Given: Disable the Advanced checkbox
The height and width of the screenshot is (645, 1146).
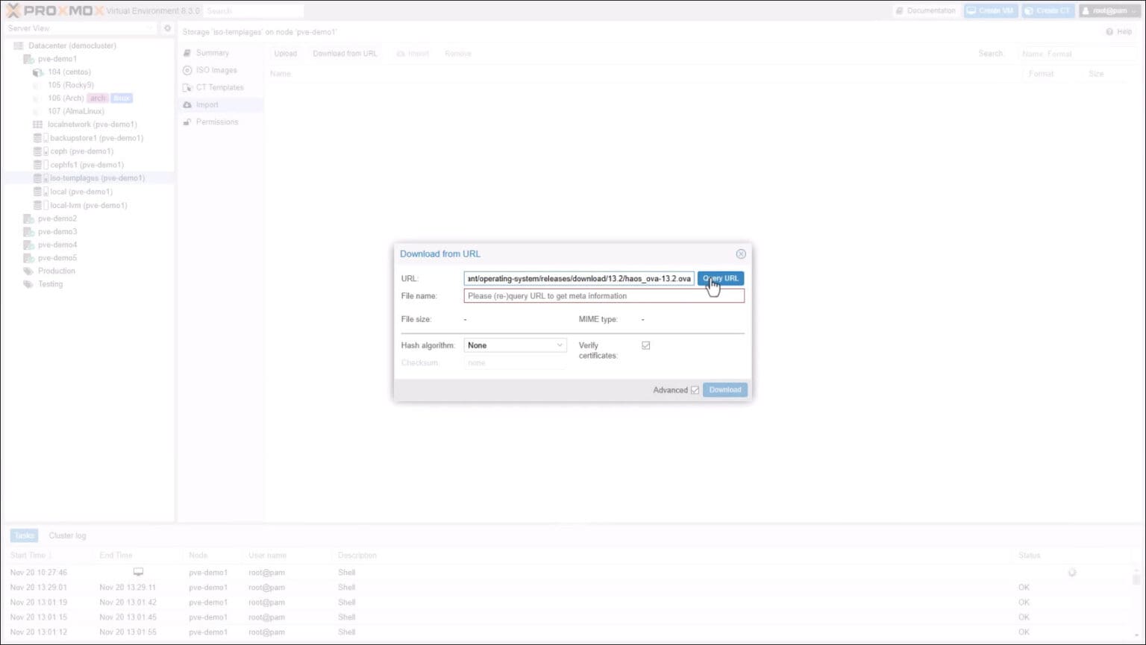Looking at the screenshot, I should pos(695,389).
